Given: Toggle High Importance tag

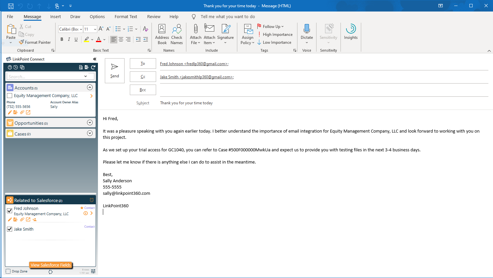Looking at the screenshot, I should coord(275,35).
